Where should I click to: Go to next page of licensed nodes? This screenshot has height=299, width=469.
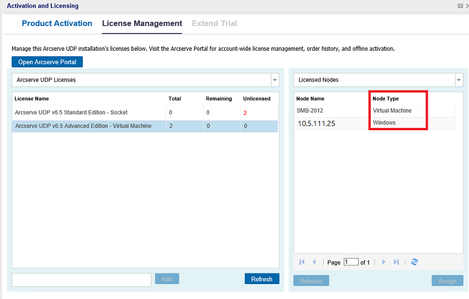point(383,262)
